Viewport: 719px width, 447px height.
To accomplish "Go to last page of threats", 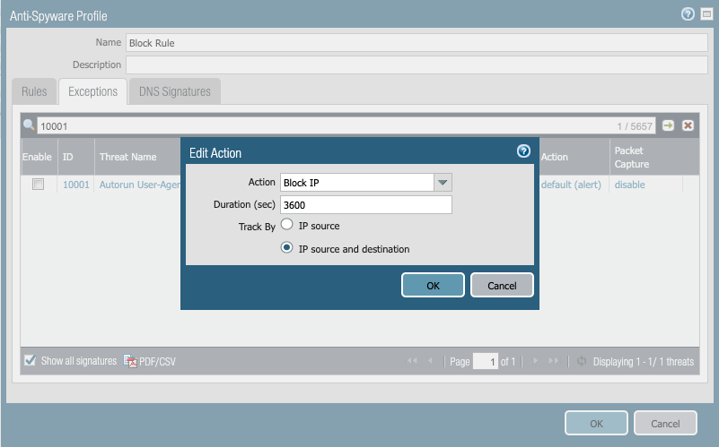I will [554, 361].
